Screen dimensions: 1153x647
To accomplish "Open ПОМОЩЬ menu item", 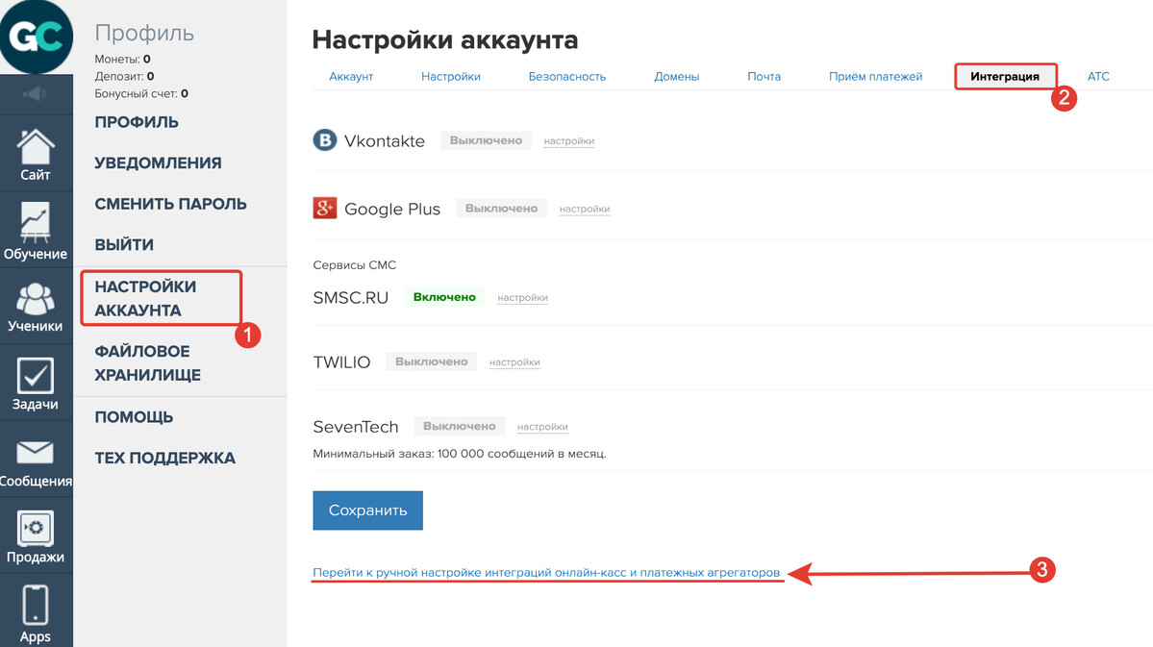I will coord(134,417).
